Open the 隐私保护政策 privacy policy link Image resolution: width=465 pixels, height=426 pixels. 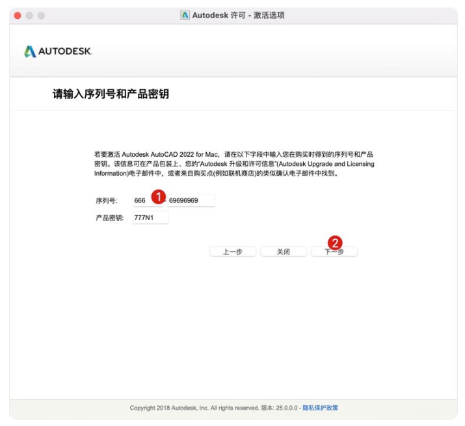(320, 408)
